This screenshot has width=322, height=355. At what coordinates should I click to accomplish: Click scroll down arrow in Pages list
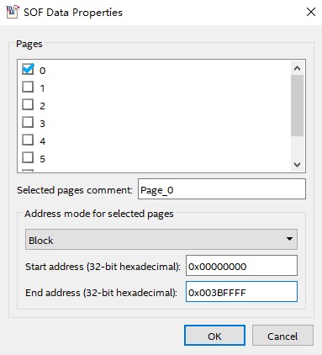297,164
